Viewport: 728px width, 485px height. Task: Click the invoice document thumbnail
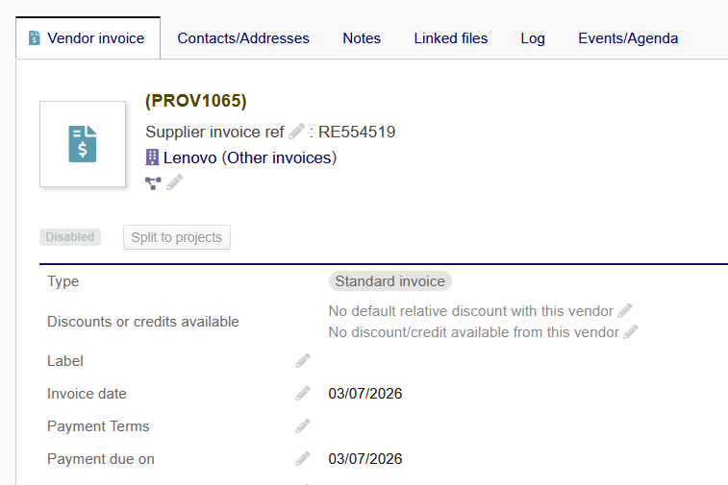[x=83, y=143]
